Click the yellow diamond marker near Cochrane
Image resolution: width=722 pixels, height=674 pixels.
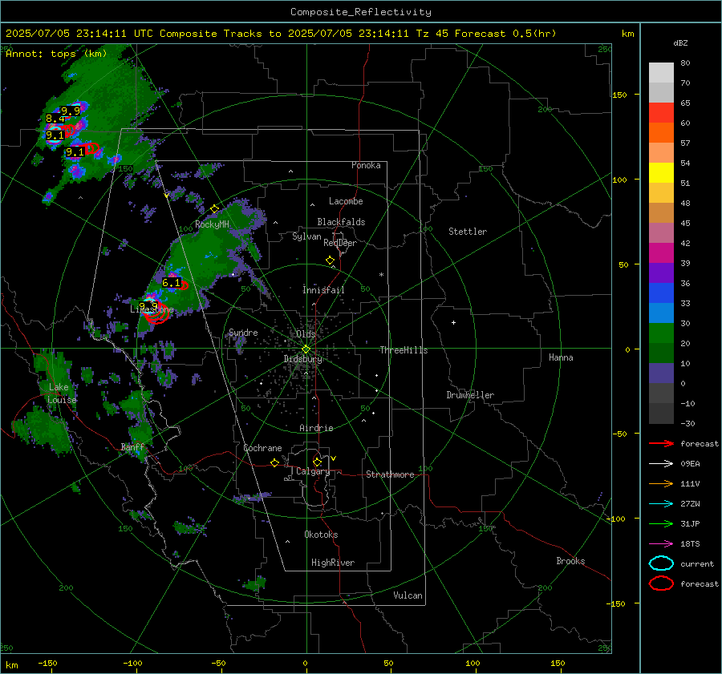[x=274, y=463]
